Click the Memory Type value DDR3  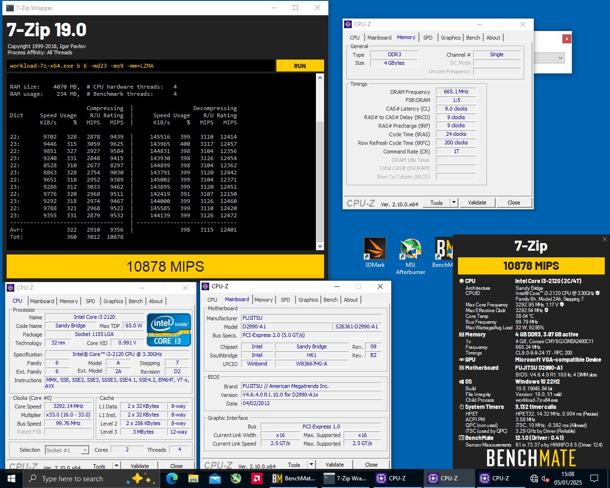[394, 54]
